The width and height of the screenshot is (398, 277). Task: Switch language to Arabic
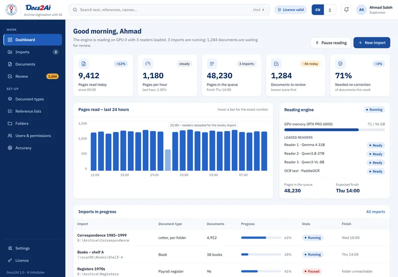point(330,9)
